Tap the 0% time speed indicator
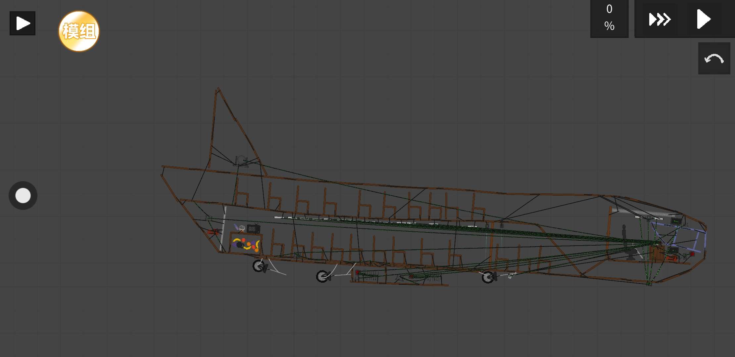The height and width of the screenshot is (357, 735). pyautogui.click(x=609, y=19)
